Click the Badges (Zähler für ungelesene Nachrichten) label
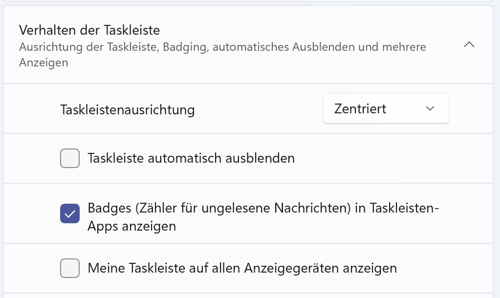500x298 pixels. pos(264,208)
